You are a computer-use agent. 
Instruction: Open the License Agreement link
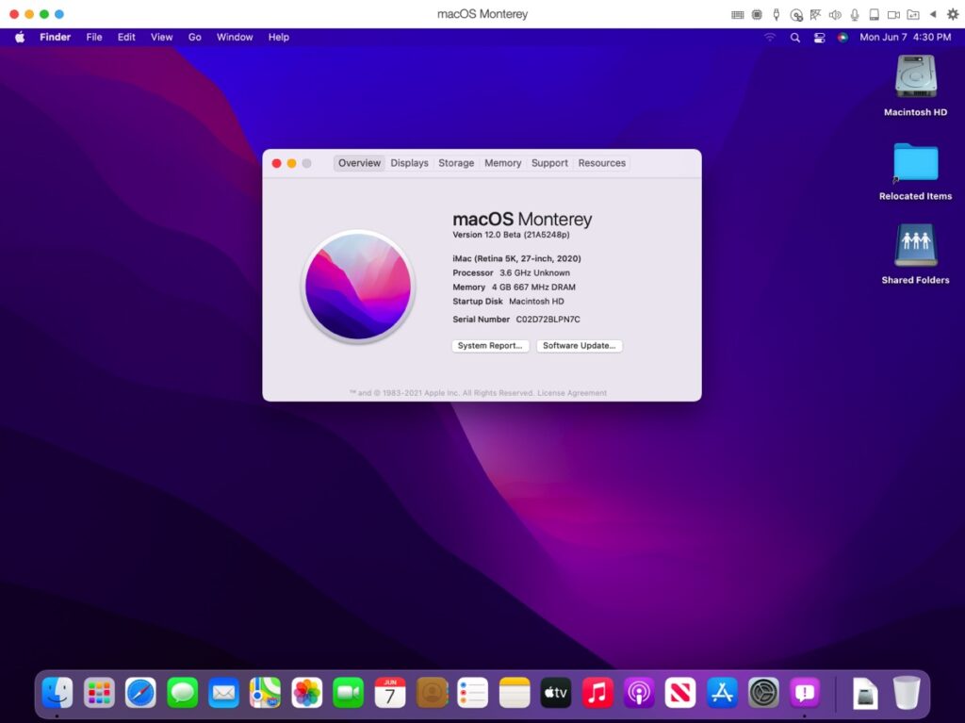click(x=572, y=393)
